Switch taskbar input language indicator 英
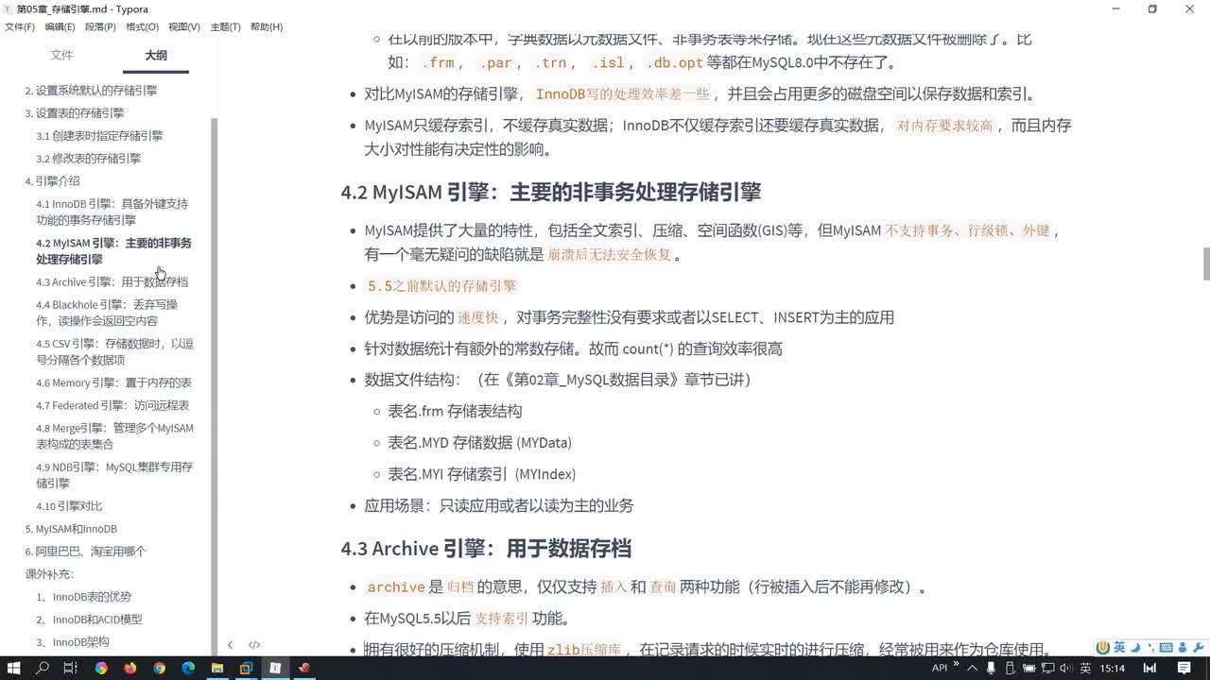The height and width of the screenshot is (680, 1210). pyautogui.click(x=1086, y=668)
